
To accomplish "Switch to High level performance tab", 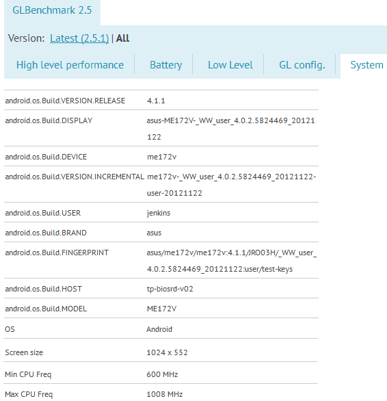I will (x=70, y=65).
